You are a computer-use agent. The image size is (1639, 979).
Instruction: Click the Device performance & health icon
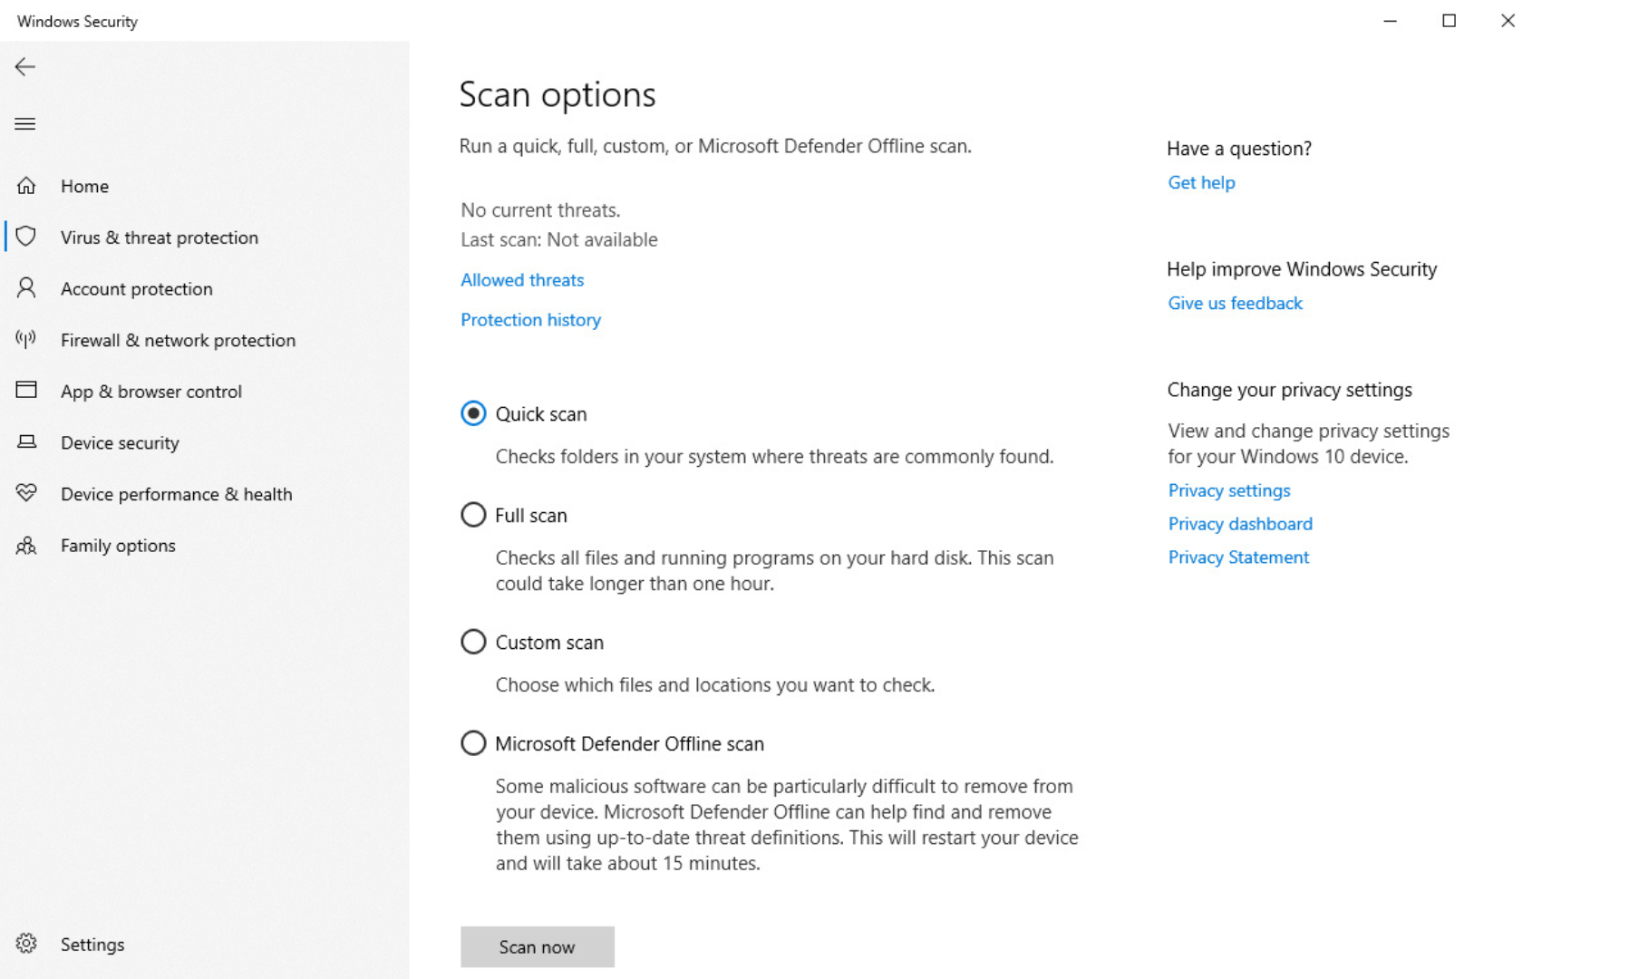click(x=26, y=493)
